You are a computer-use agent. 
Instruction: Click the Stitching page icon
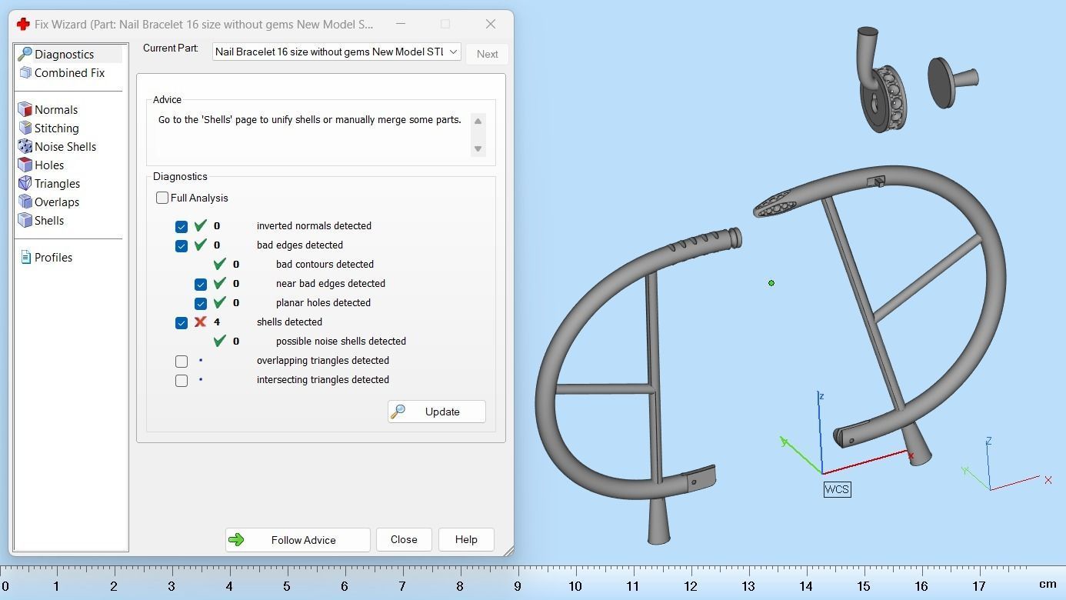[x=25, y=128]
